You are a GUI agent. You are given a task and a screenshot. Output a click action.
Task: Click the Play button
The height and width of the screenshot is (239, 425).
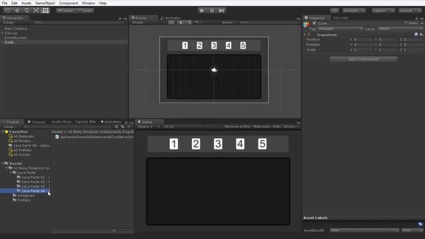tap(202, 11)
